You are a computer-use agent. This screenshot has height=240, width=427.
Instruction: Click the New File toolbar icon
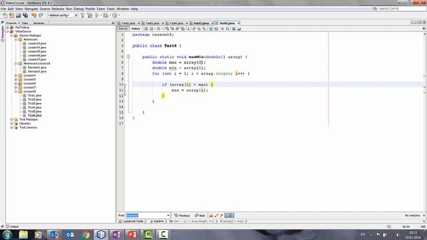(x=5, y=15)
